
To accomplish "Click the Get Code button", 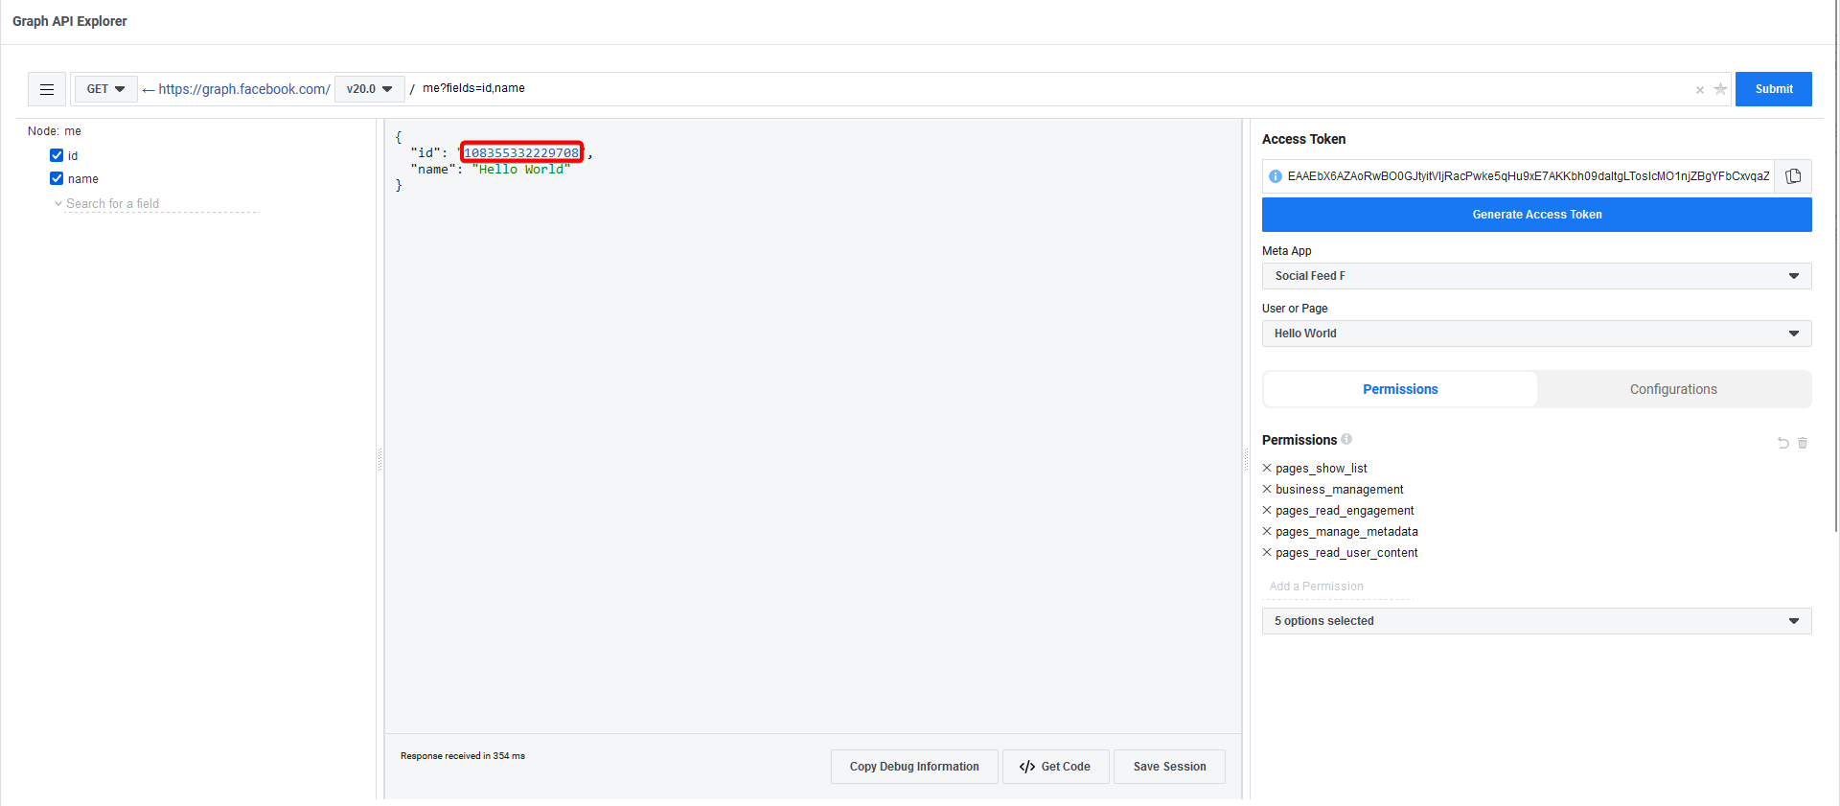I will click(1055, 767).
